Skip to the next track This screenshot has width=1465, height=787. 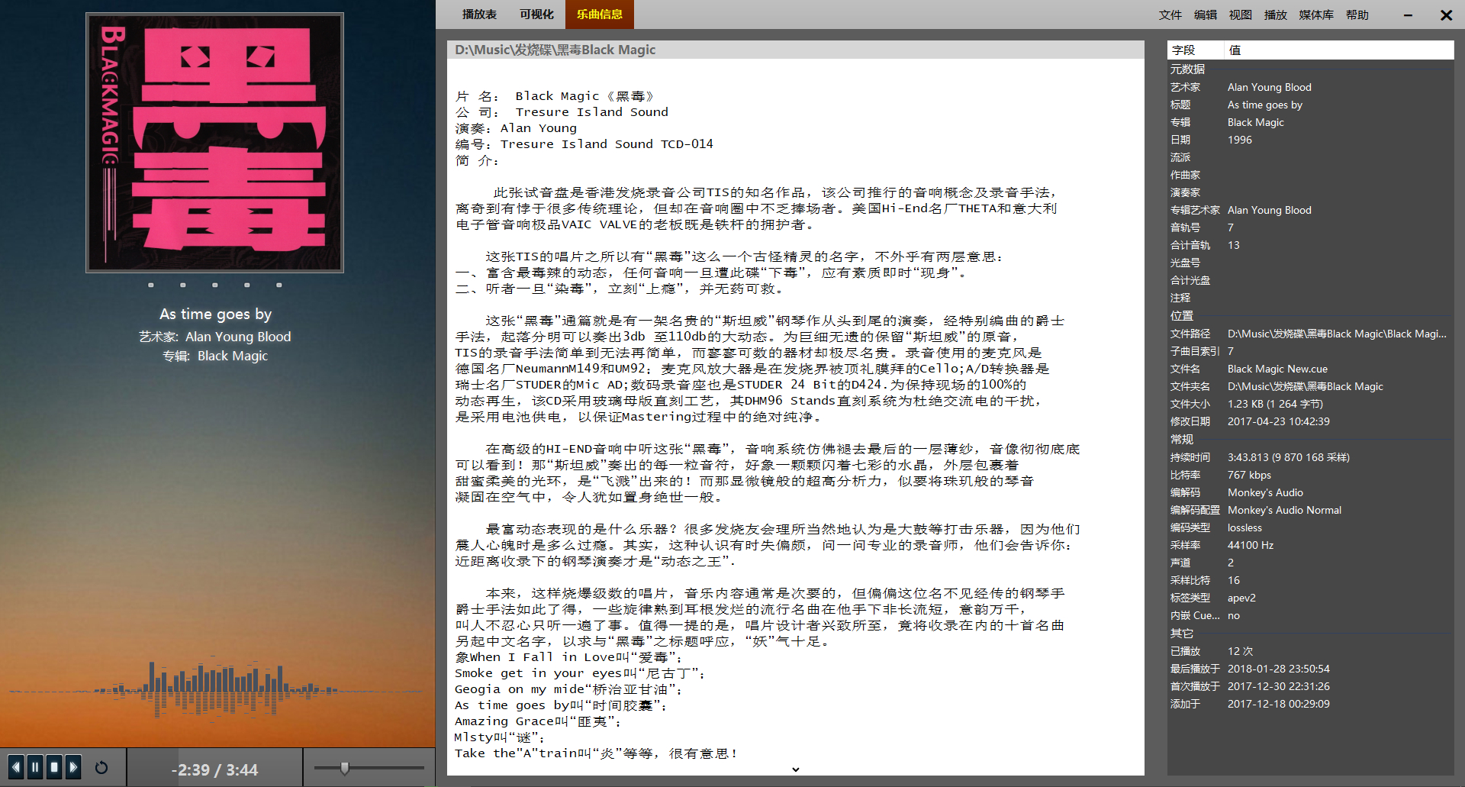click(73, 766)
